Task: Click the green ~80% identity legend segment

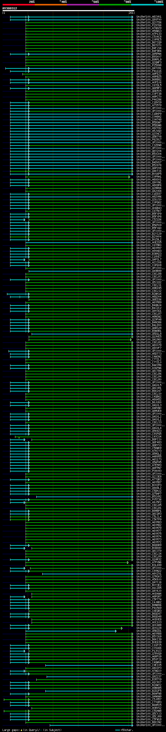Action: tap(115, 5)
